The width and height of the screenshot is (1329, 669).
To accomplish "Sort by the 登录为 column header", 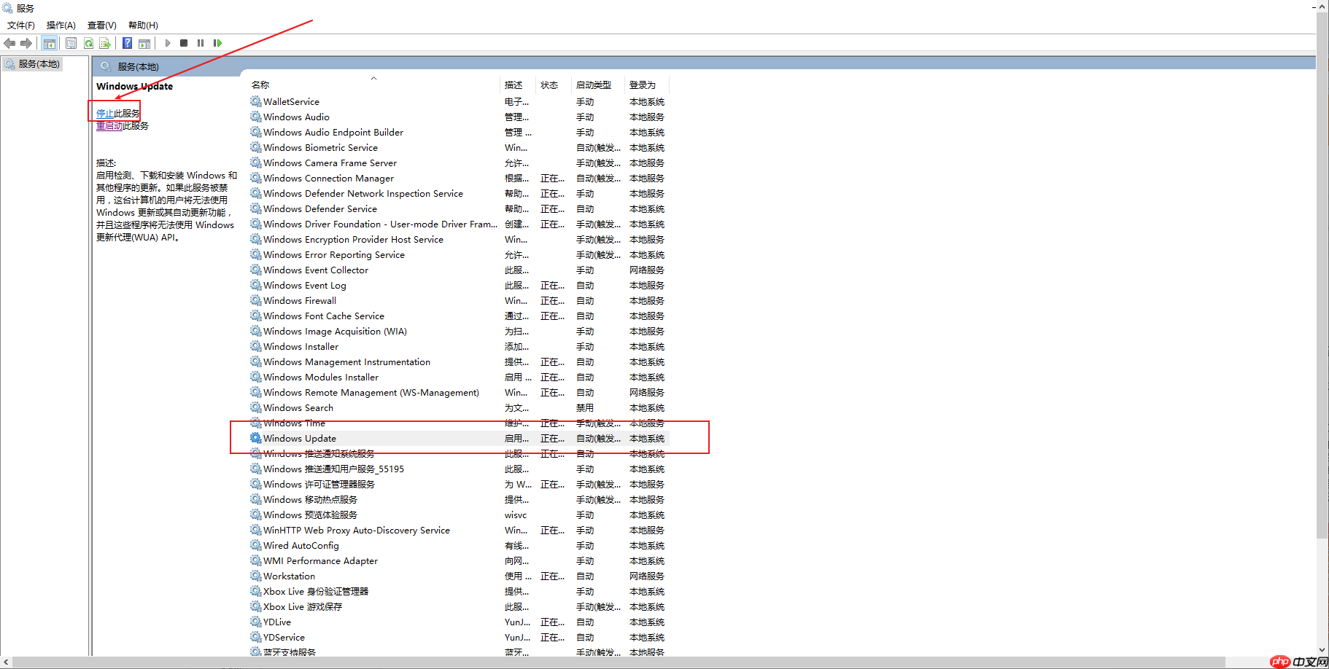I will click(643, 85).
